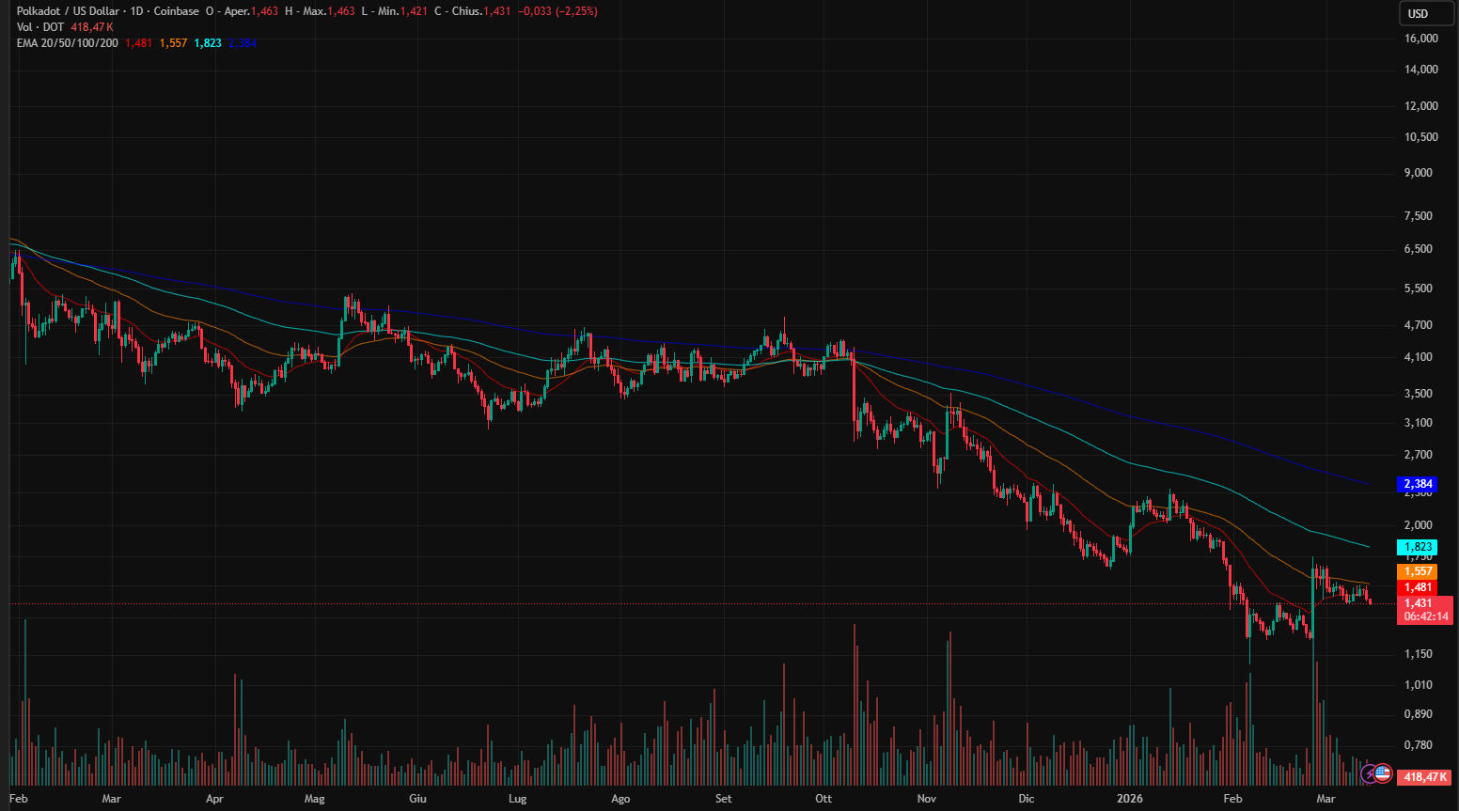Click the 5,500 price level on scale
1459x811 pixels.
coord(1419,289)
